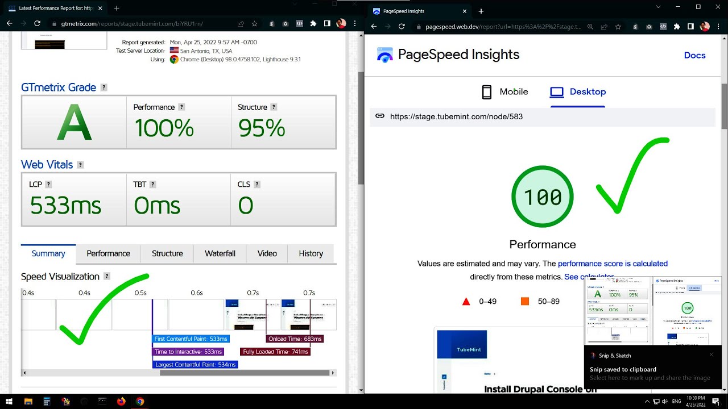Switch to the Structure tab
The height and width of the screenshot is (409, 728).
coord(167,254)
